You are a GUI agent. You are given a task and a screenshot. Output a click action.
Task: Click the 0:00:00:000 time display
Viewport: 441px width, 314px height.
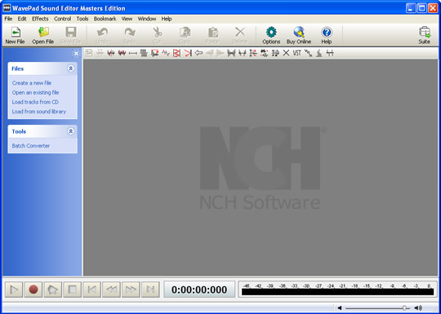[x=199, y=290]
